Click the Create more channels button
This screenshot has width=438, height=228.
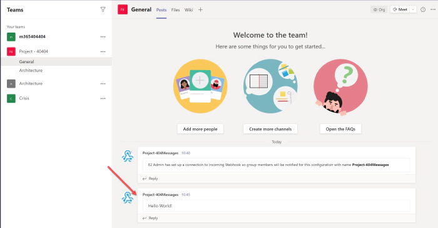point(270,129)
